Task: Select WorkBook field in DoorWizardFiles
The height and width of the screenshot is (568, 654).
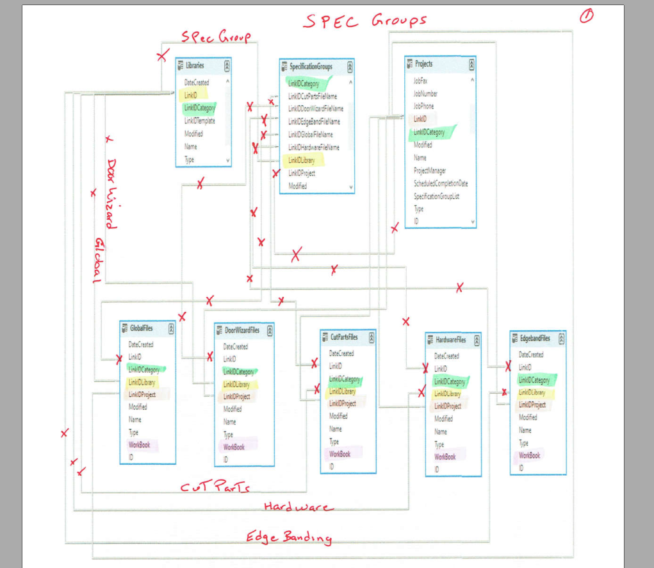Action: [x=234, y=447]
